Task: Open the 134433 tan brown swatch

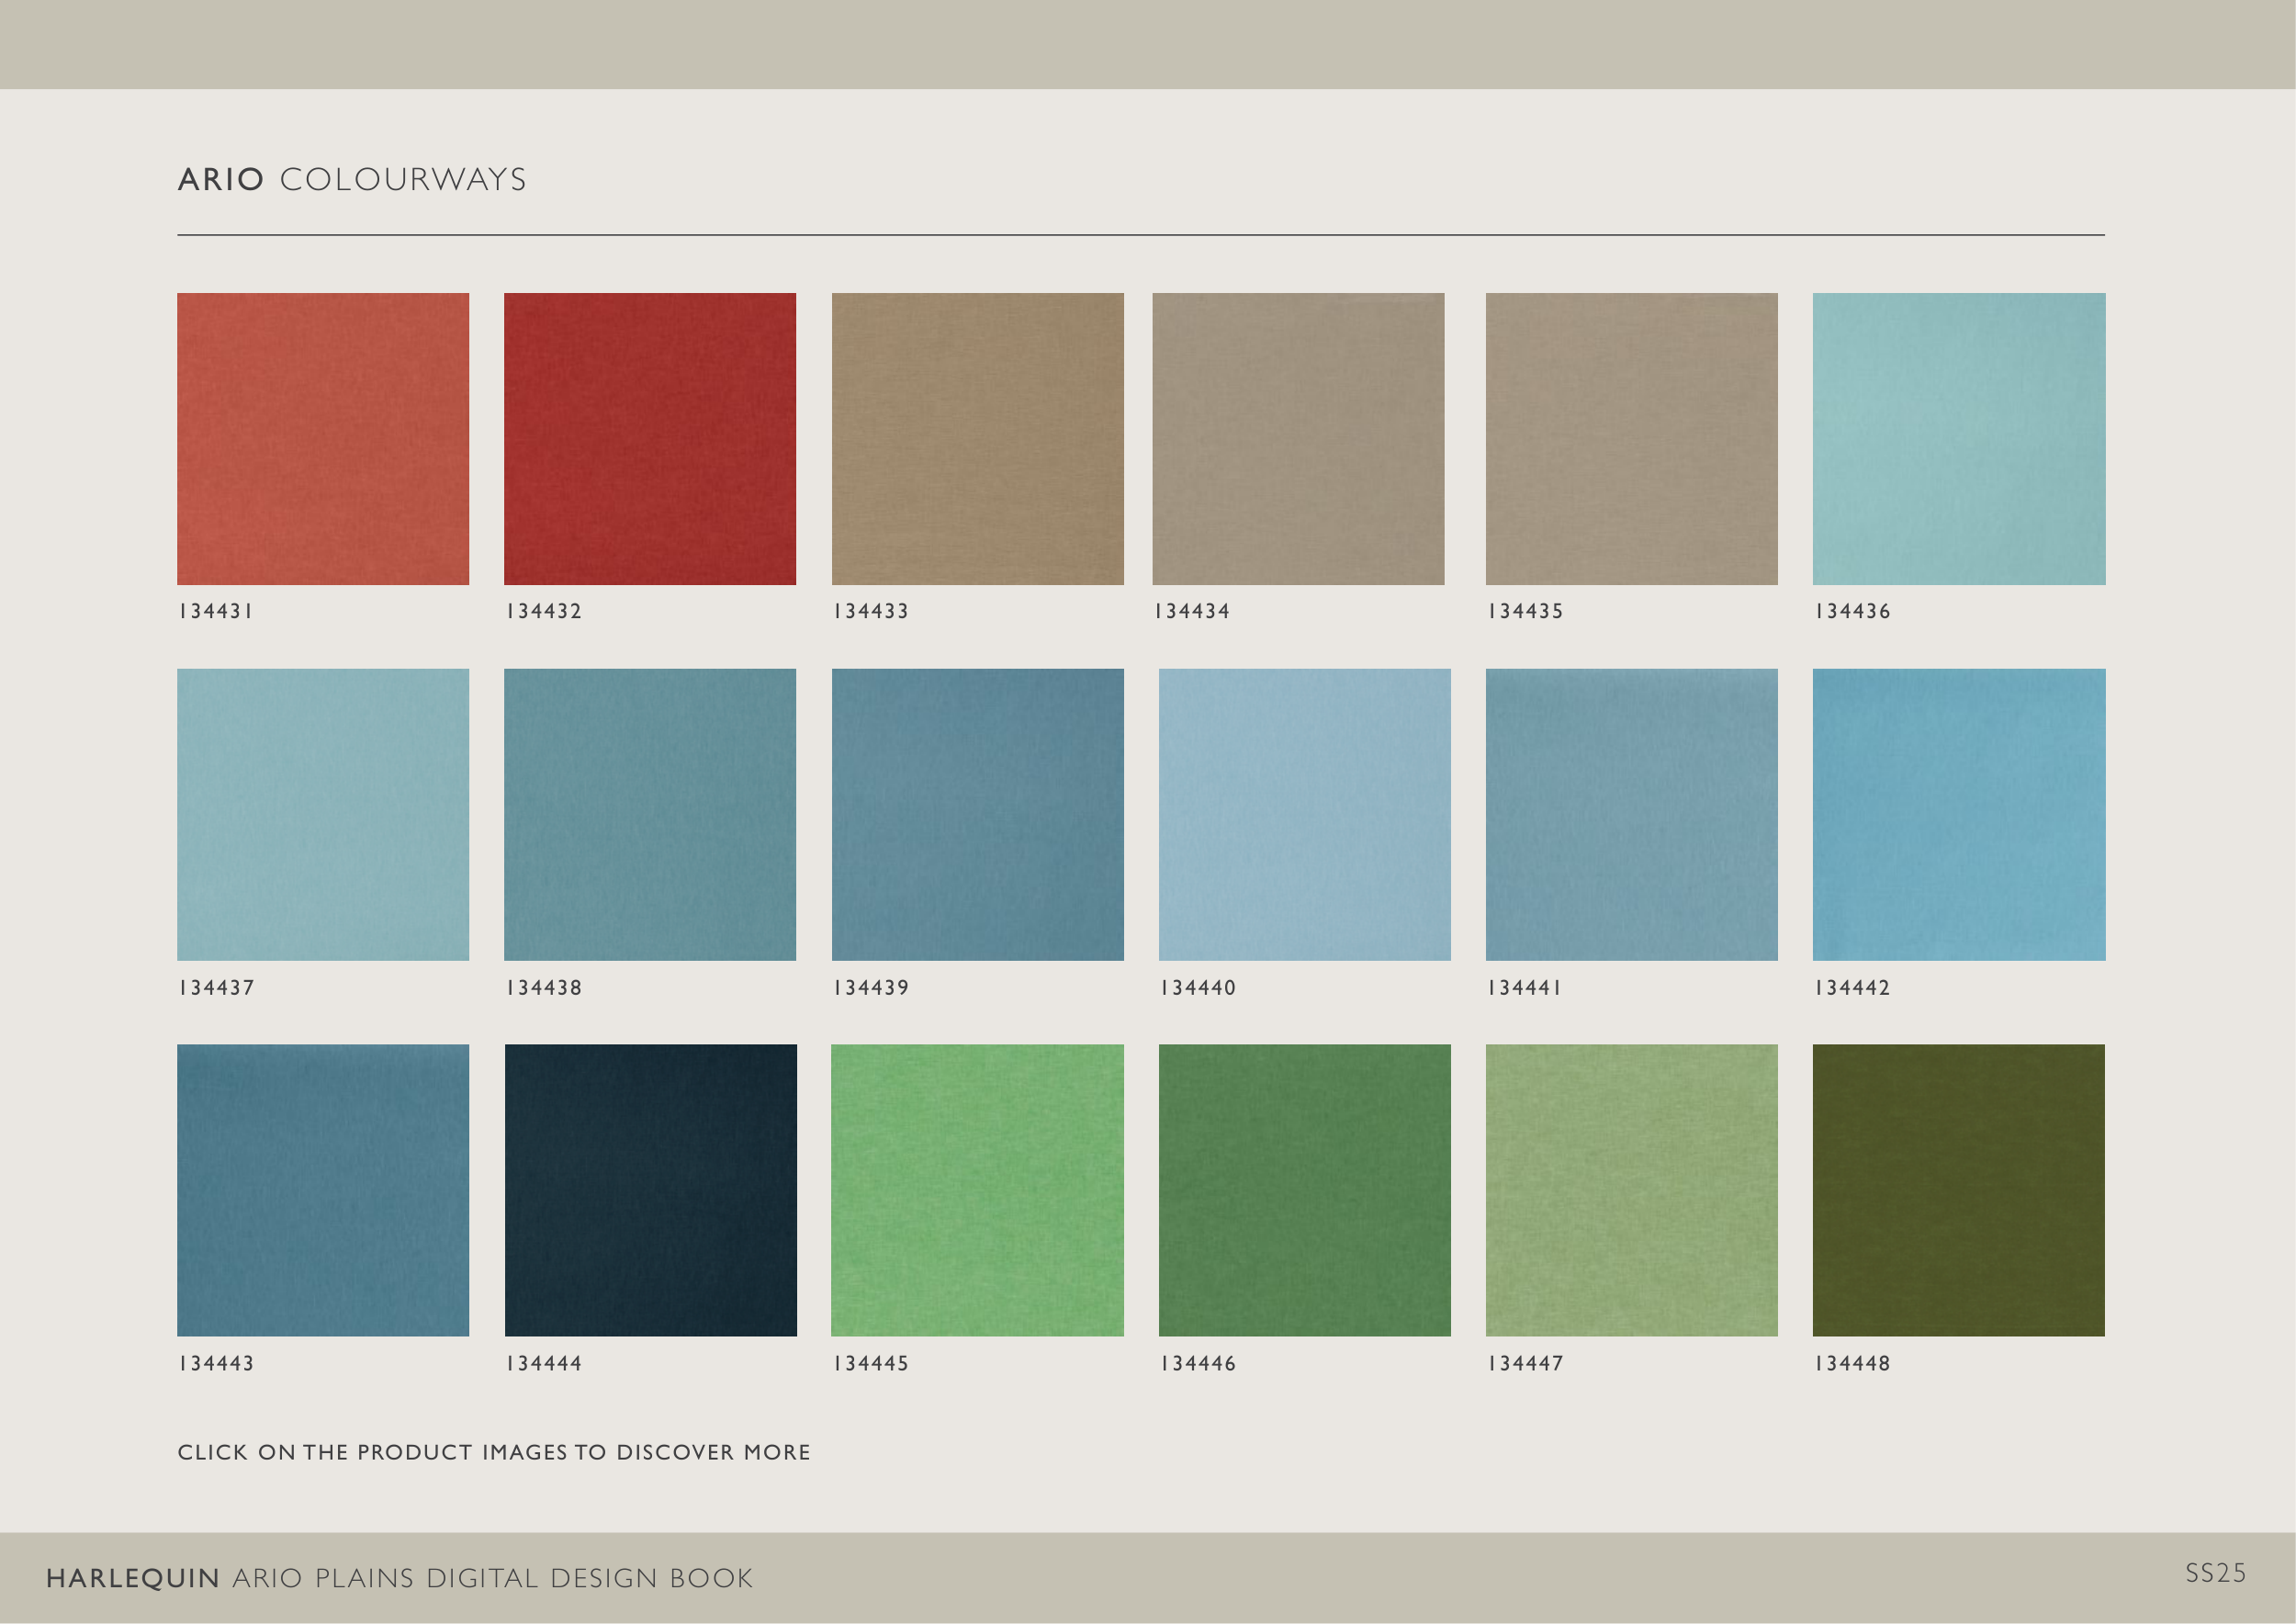Action: pyautogui.click(x=977, y=439)
